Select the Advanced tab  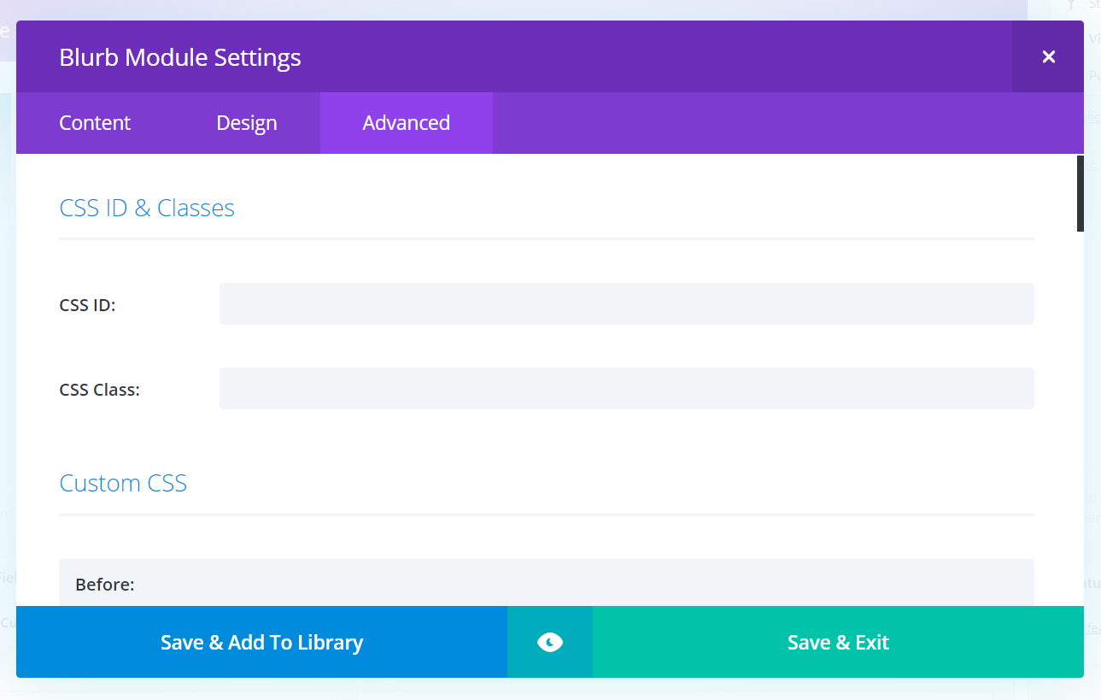coord(407,123)
